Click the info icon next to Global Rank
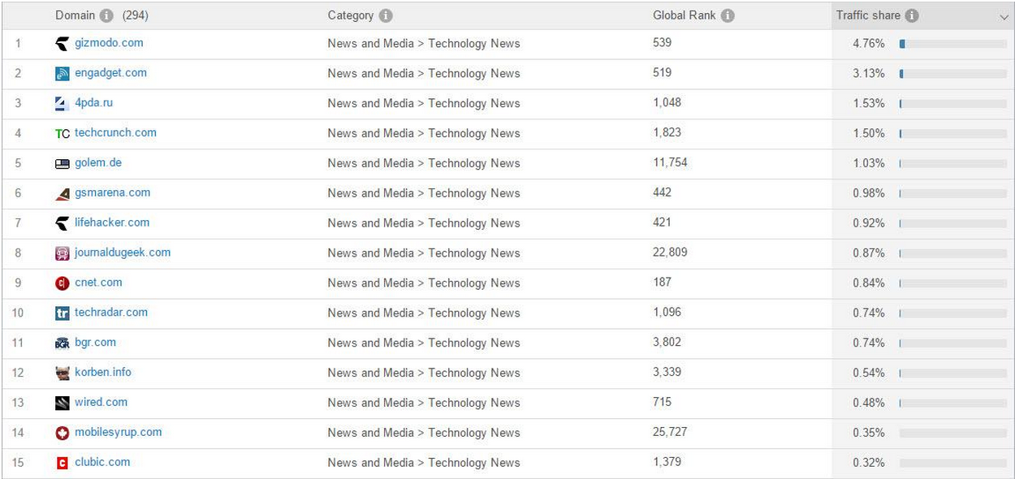 point(728,15)
